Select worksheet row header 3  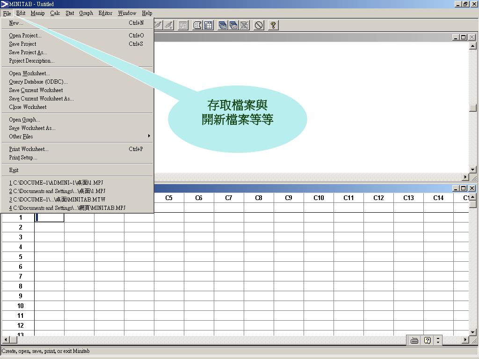coord(18,237)
